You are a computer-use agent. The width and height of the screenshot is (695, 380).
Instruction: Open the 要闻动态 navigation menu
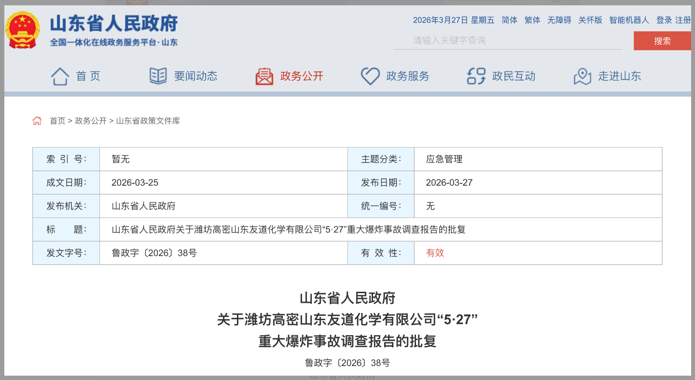pyautogui.click(x=195, y=76)
